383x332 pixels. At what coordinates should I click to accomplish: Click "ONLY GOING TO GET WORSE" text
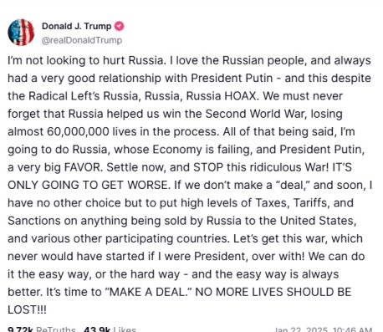[89, 186]
